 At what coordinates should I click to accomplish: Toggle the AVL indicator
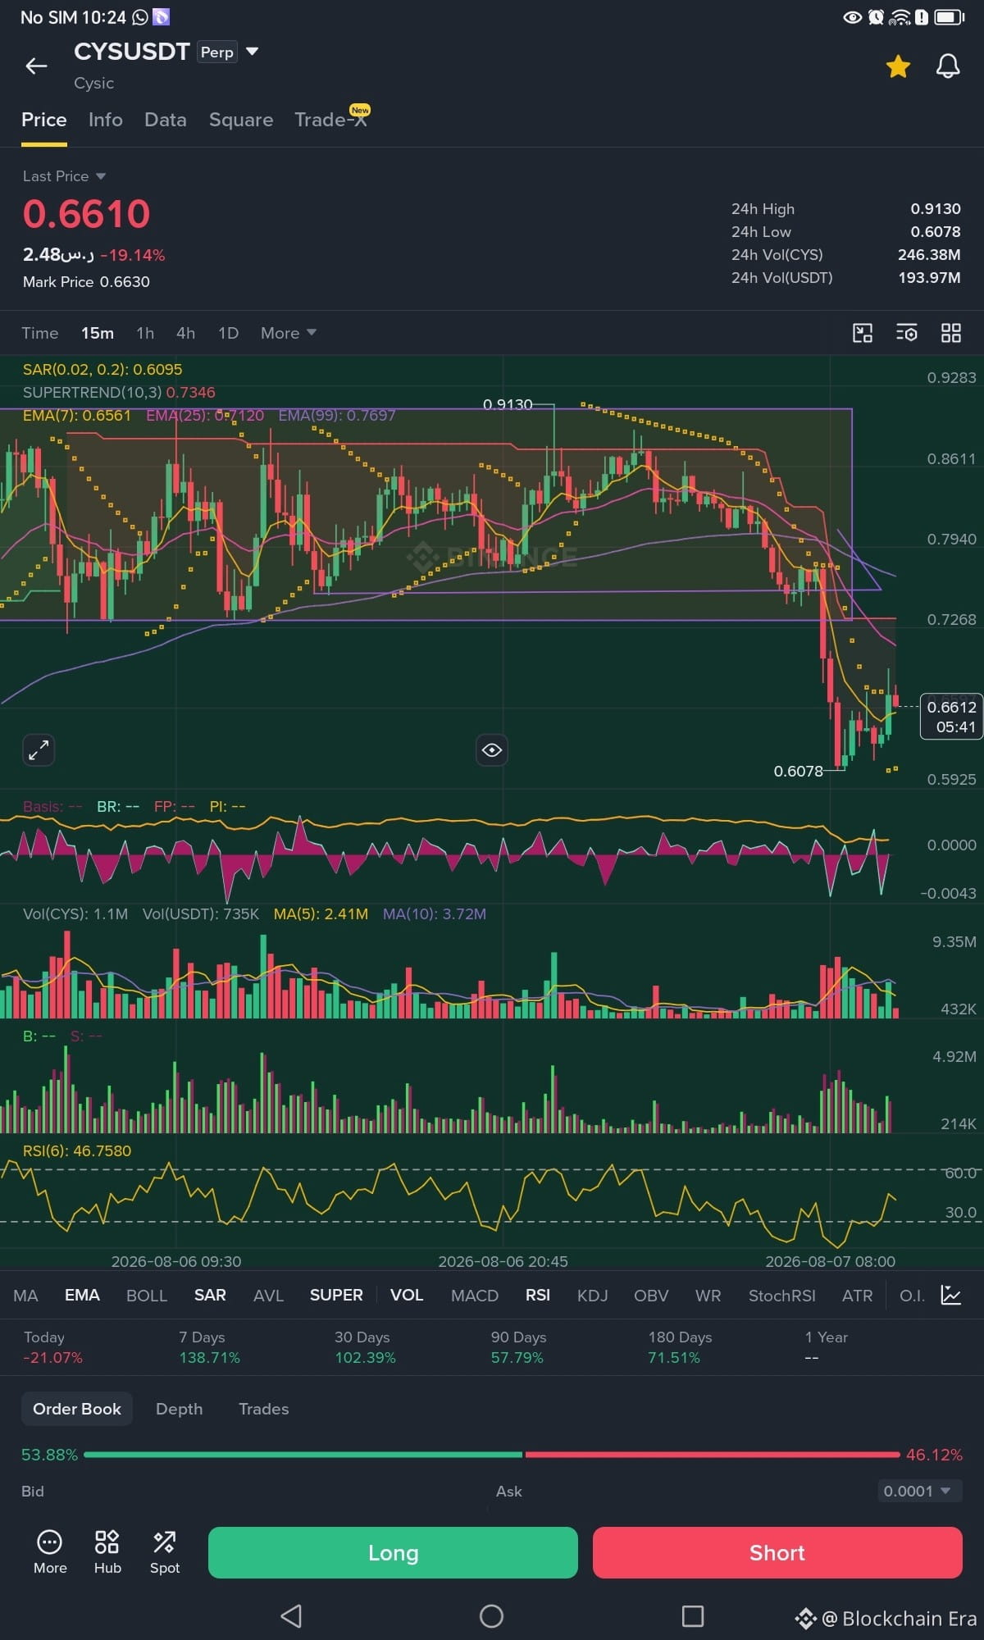tap(268, 1296)
